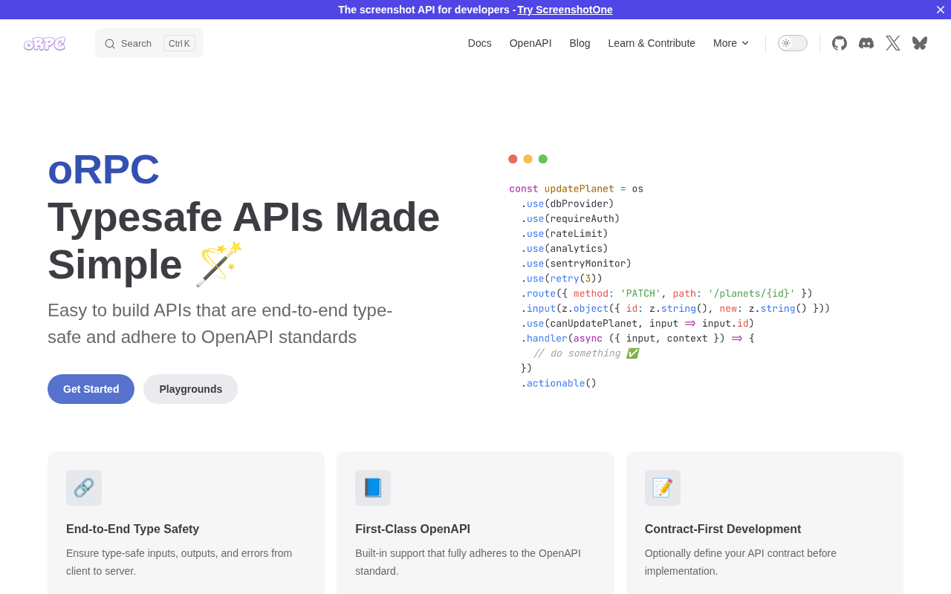Toggle the dark mode appearance switch
Image resolution: width=951 pixels, height=594 pixels.
click(793, 43)
